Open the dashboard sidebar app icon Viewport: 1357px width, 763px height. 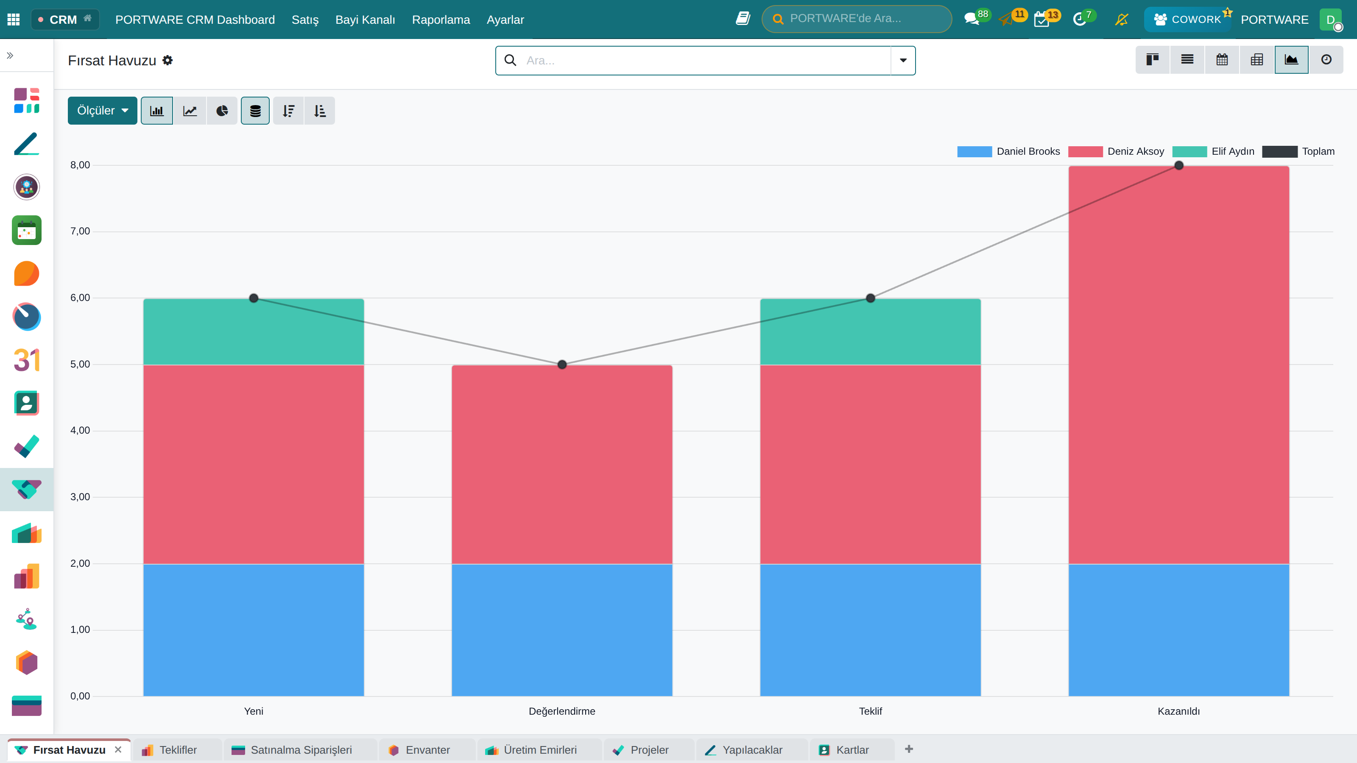pos(26,100)
